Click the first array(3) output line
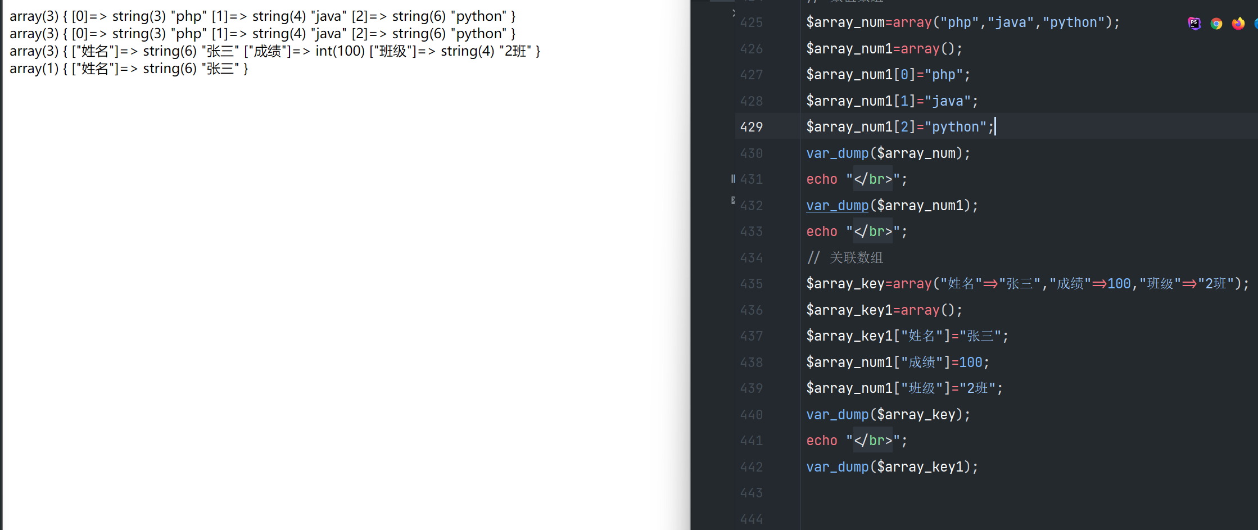This screenshot has height=530, width=1258. pos(262,16)
